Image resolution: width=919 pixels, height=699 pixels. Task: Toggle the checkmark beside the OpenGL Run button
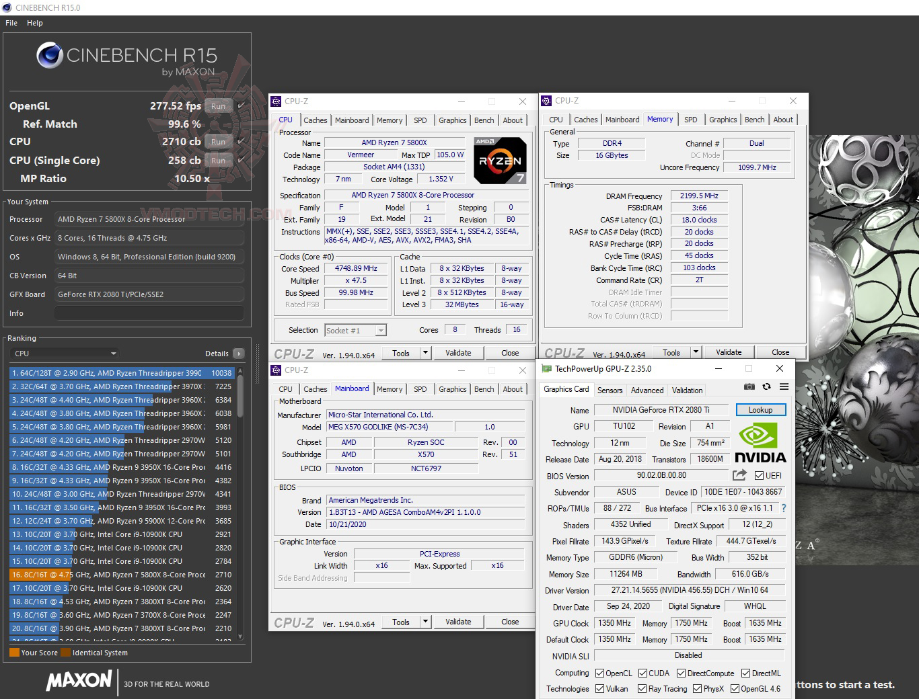pos(241,106)
